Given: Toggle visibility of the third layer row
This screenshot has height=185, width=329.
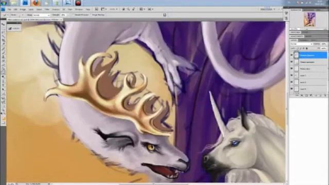Looking at the screenshot, I should 291,68.
